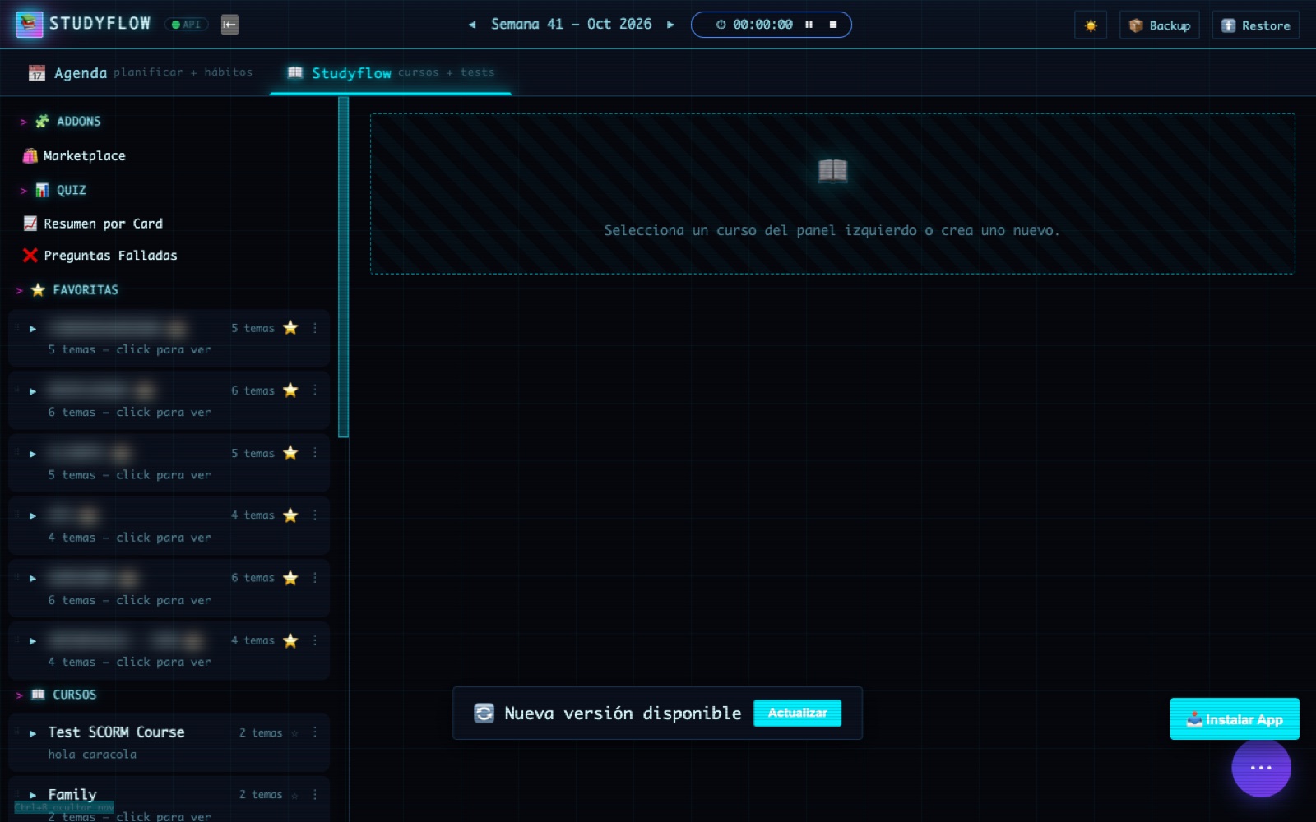The width and height of the screenshot is (1316, 822).
Task: Select the Test SCORM Course title
Action: [x=116, y=732]
